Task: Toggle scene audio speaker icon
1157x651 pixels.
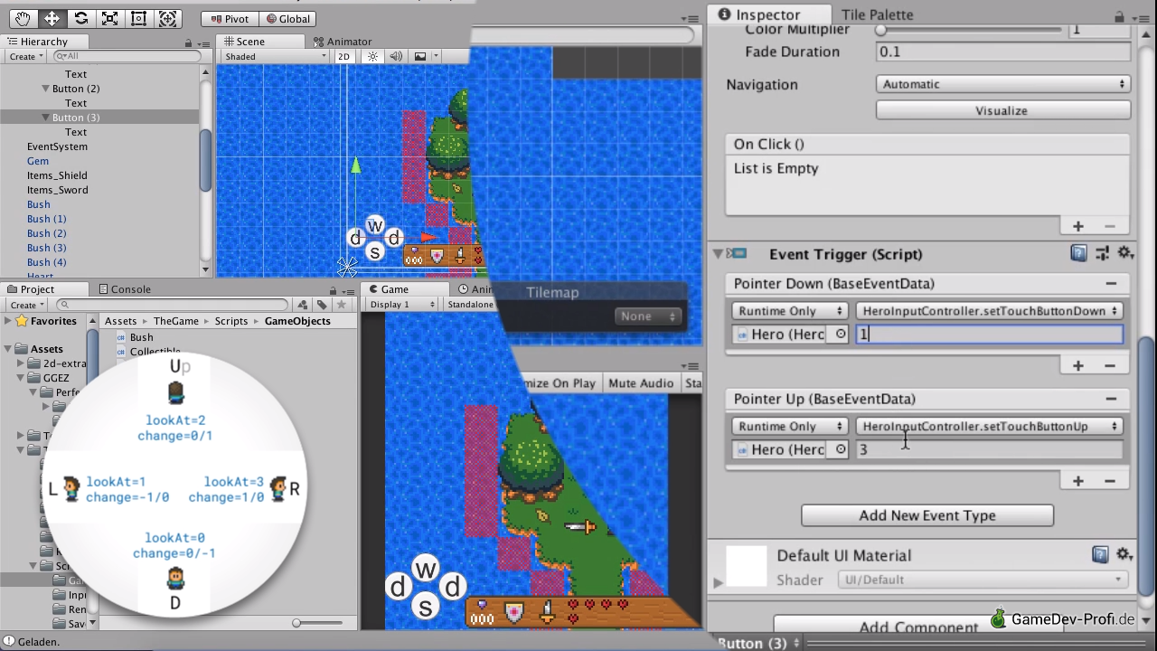Action: pyautogui.click(x=396, y=56)
